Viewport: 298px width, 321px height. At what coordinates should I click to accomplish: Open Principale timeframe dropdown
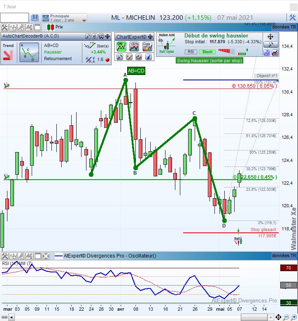click(x=64, y=18)
